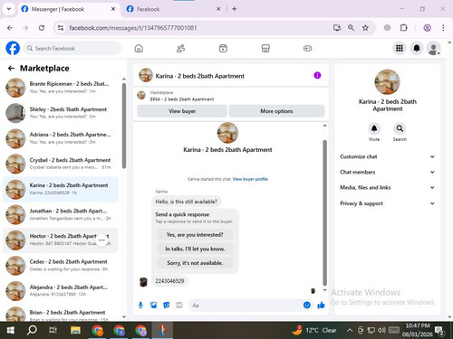The width and height of the screenshot is (453, 339).
Task: Open the Facebook menu grid icon
Action: 400,48
